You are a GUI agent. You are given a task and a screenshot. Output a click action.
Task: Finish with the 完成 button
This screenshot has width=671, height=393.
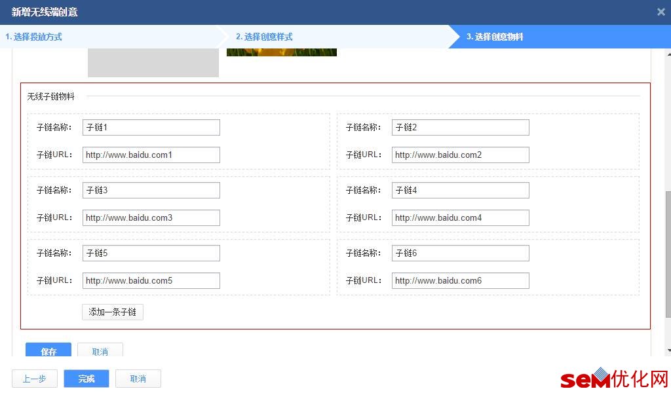click(x=86, y=379)
